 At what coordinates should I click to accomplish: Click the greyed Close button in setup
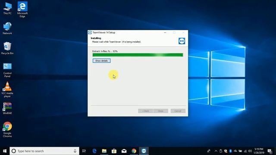tap(160, 111)
